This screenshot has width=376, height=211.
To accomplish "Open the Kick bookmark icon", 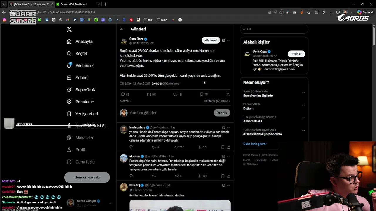I will point(39,20).
